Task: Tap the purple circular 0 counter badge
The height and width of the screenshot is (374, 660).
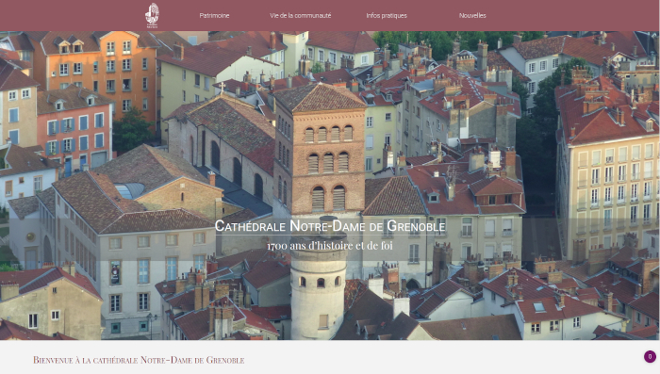Action: coord(650,356)
